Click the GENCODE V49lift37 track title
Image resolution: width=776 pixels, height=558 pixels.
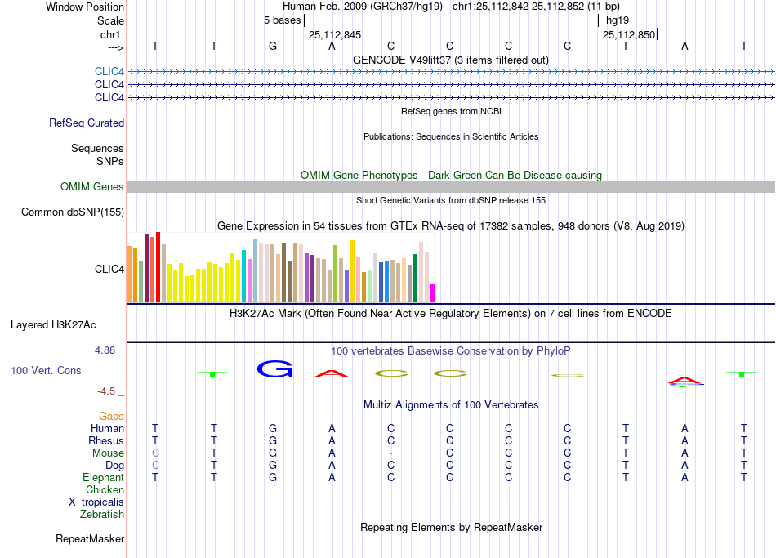click(450, 60)
